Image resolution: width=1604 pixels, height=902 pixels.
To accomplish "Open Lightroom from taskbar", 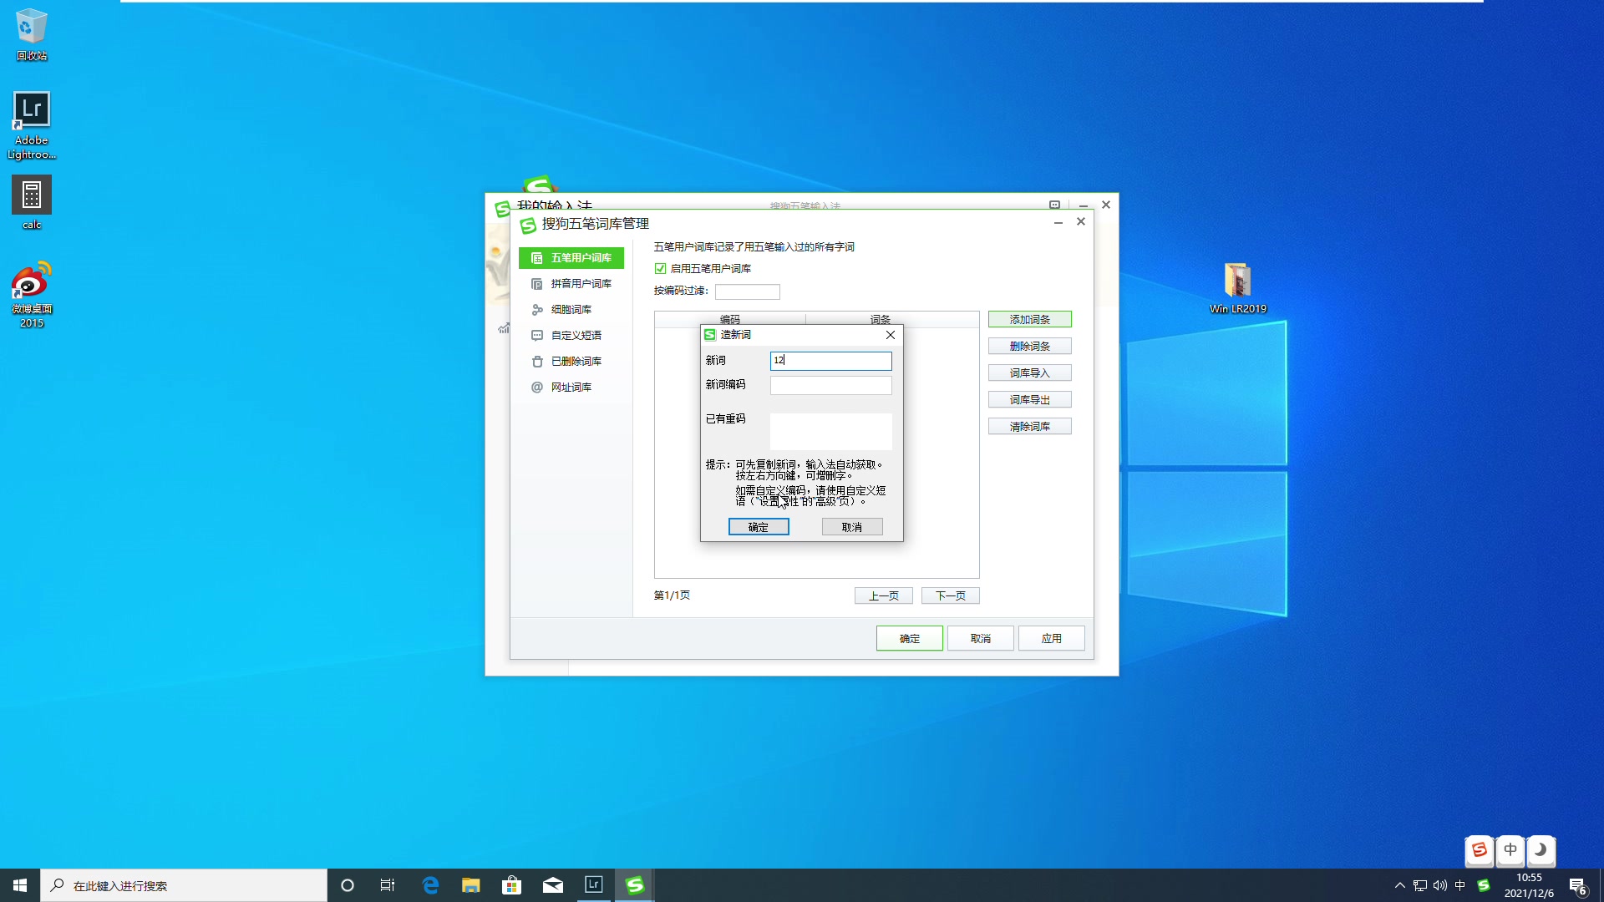I will pos(594,885).
